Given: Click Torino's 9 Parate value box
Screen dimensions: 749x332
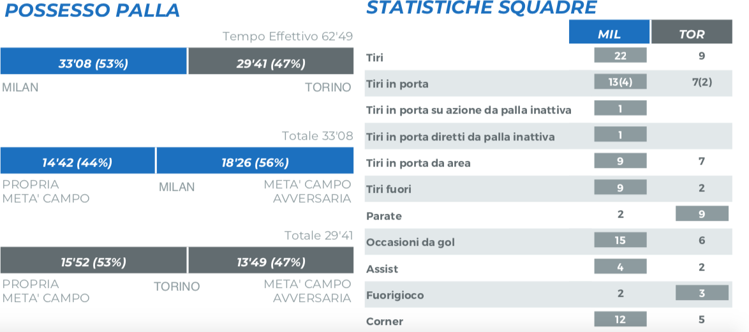Looking at the screenshot, I should tap(702, 215).
